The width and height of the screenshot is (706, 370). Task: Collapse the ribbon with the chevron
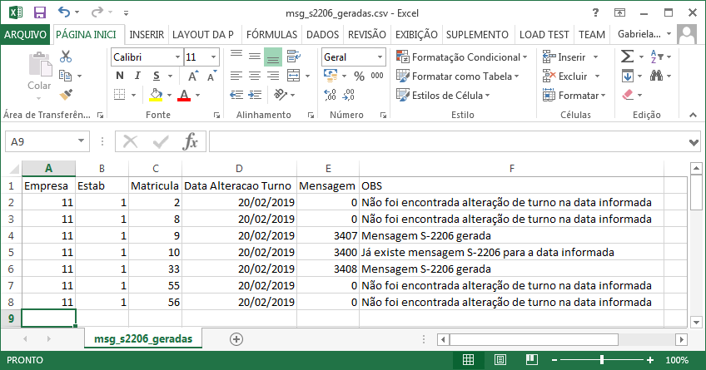click(x=693, y=115)
